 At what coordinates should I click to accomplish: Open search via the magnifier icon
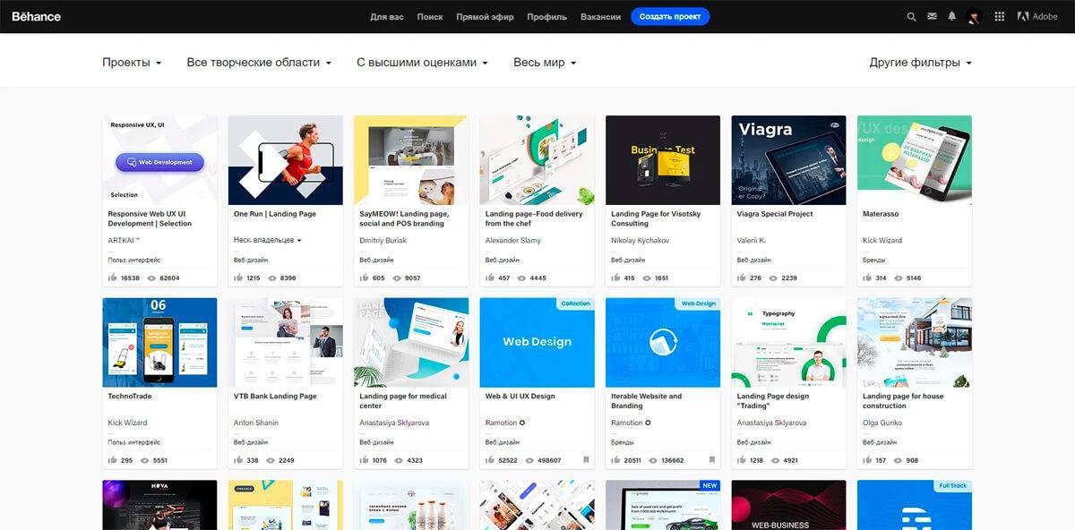pyautogui.click(x=912, y=16)
